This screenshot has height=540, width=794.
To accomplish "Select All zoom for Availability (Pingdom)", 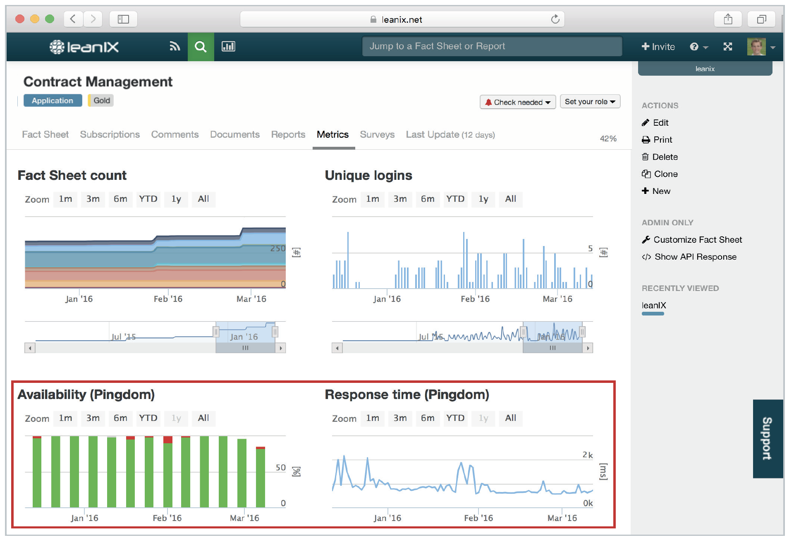I will (x=203, y=418).
